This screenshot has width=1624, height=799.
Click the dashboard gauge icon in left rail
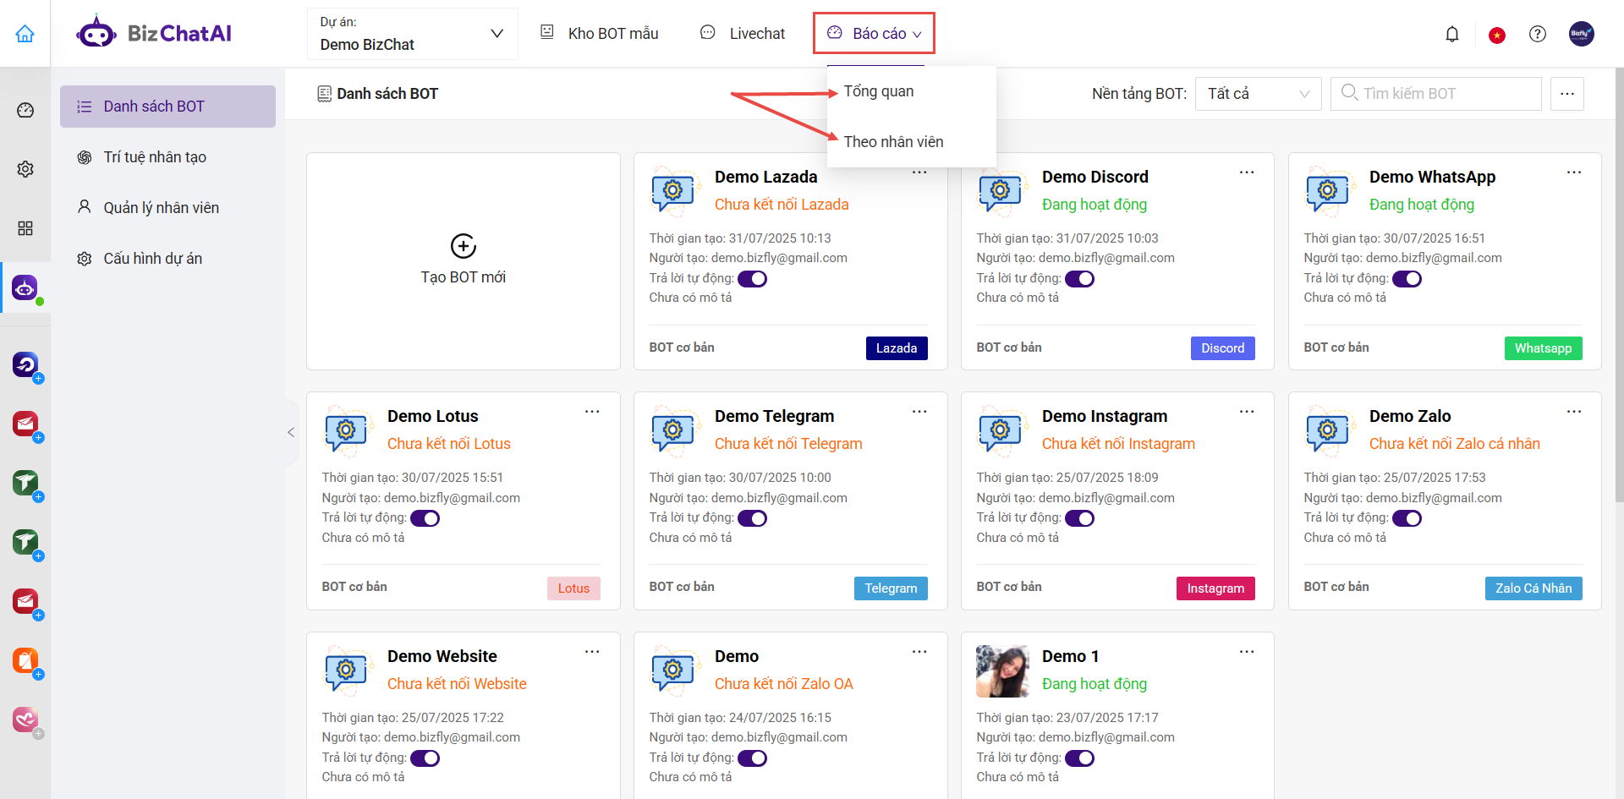(x=25, y=110)
